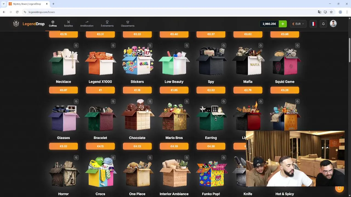351x197 pixels.
Task: Open preview icon on the Bracelet box
Action: click(113, 102)
